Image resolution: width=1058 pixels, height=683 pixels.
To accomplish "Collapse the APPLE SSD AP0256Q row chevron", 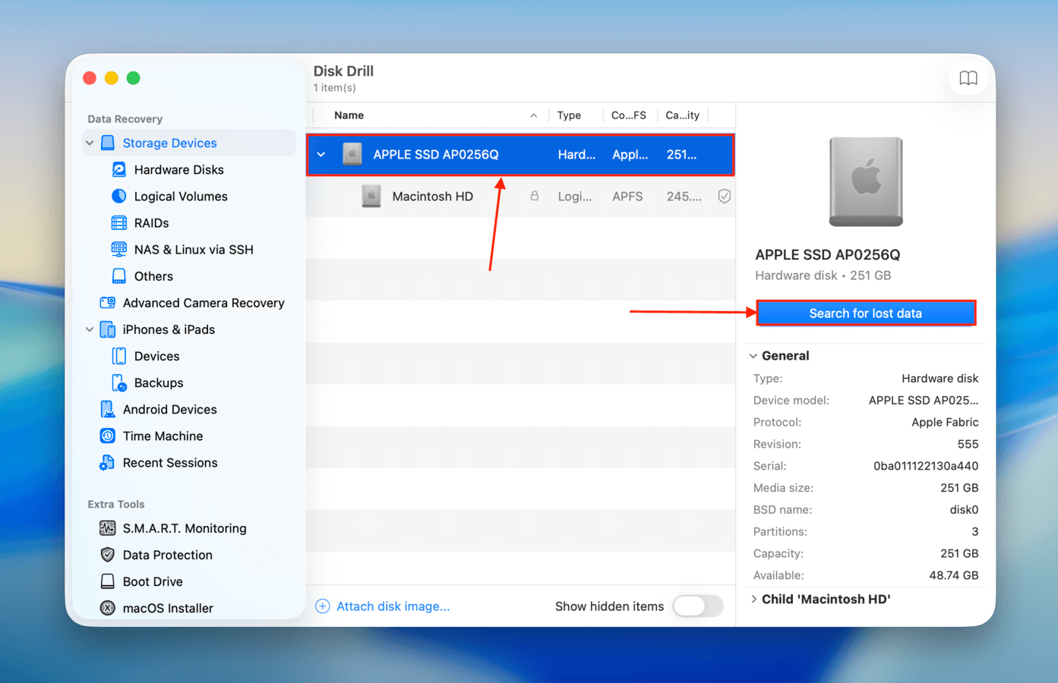I will pos(321,154).
